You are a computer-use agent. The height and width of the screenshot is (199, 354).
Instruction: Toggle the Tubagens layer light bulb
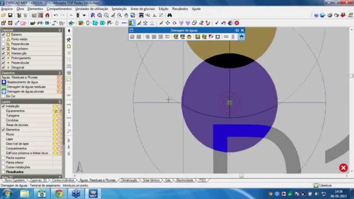point(55,115)
